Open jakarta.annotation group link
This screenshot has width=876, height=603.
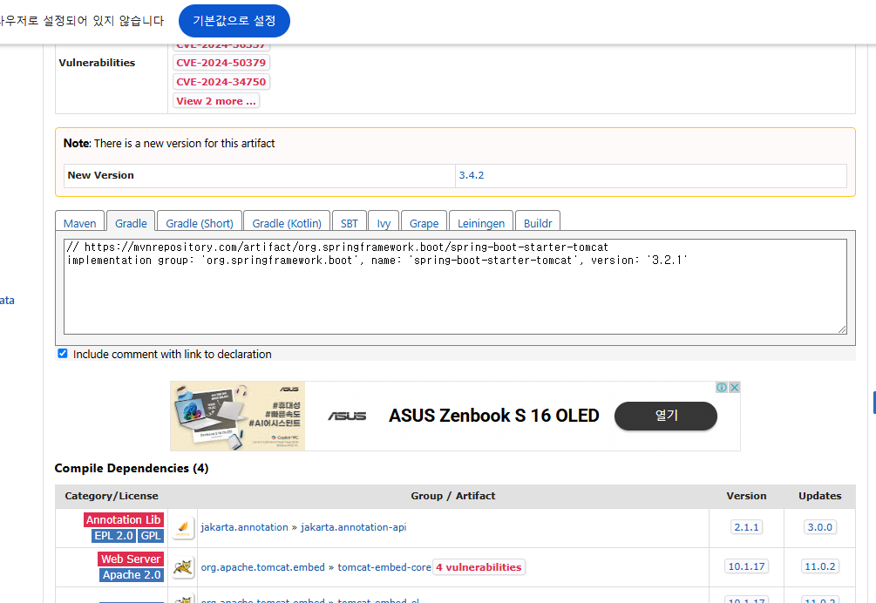click(244, 527)
